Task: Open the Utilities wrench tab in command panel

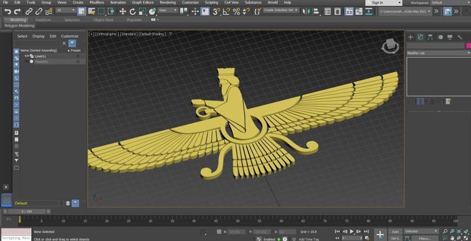Action: 460,37
